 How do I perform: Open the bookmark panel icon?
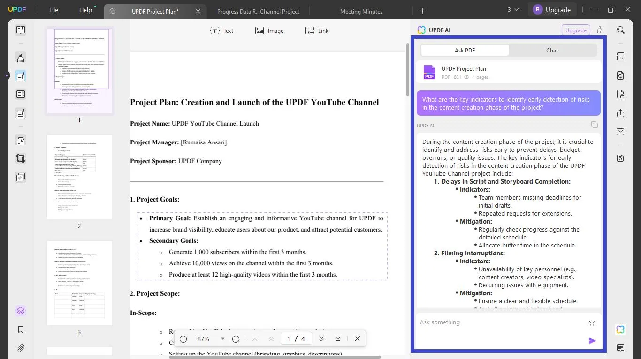click(21, 330)
